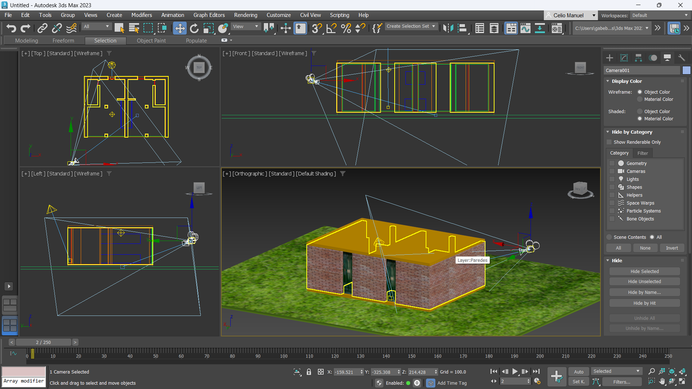Click the Hide Selected button
692x389 pixels.
point(644,272)
